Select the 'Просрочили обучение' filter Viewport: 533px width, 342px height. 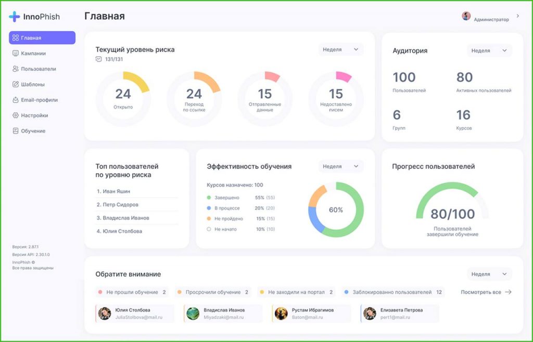tap(213, 292)
